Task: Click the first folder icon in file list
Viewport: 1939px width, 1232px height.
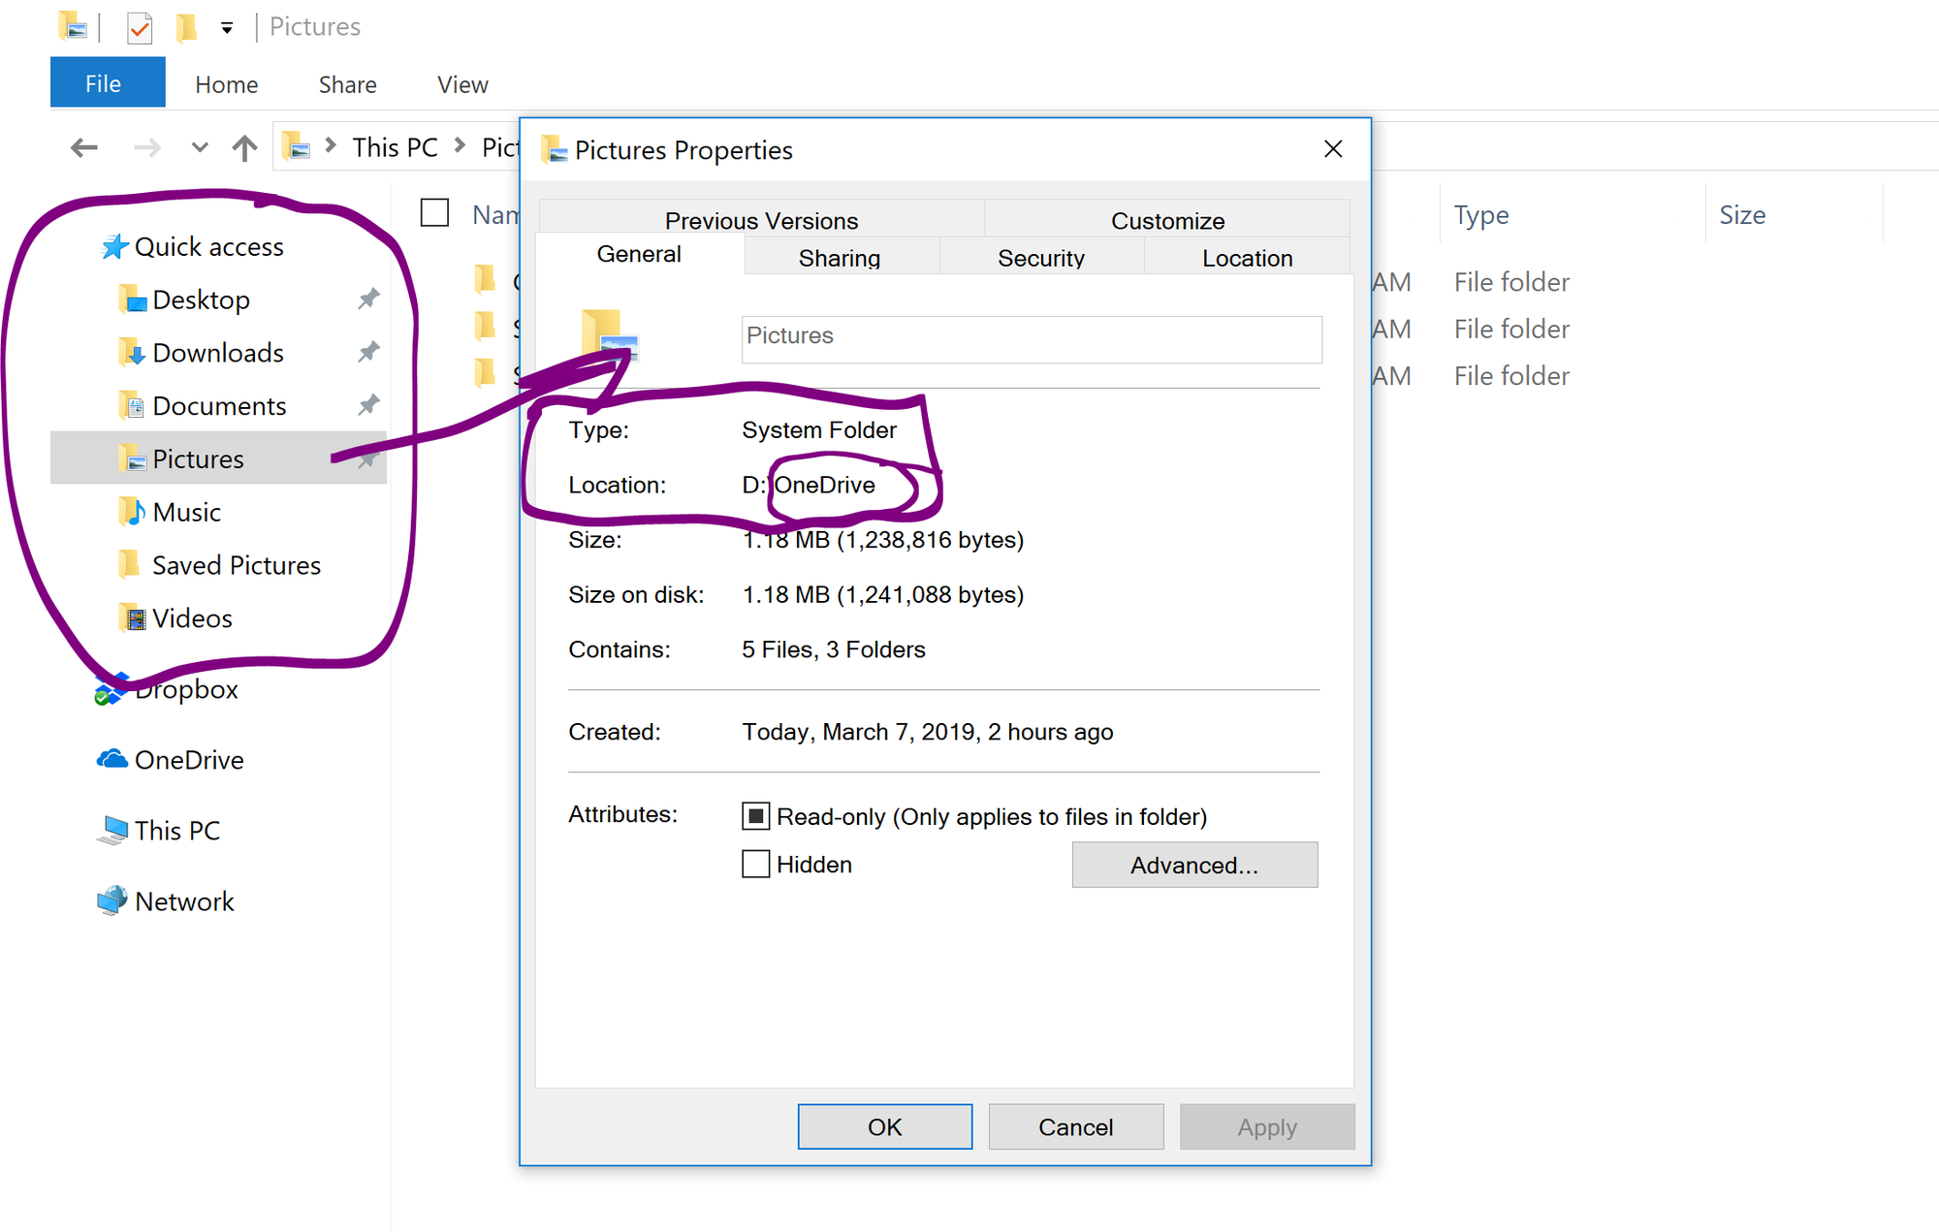Action: pos(486,281)
